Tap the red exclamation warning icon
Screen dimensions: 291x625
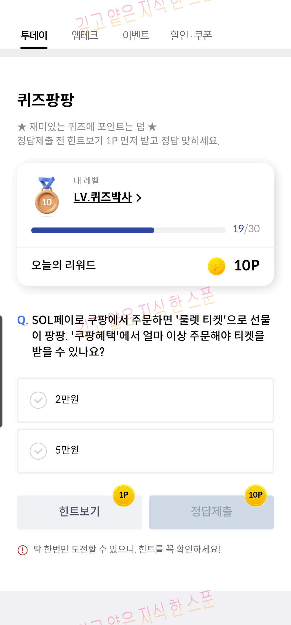[23, 550]
